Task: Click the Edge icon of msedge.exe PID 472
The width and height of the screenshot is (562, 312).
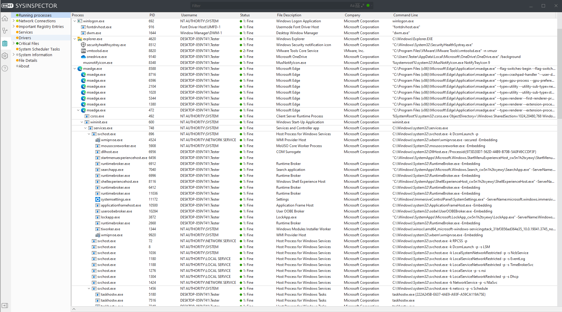Action: coord(83,110)
